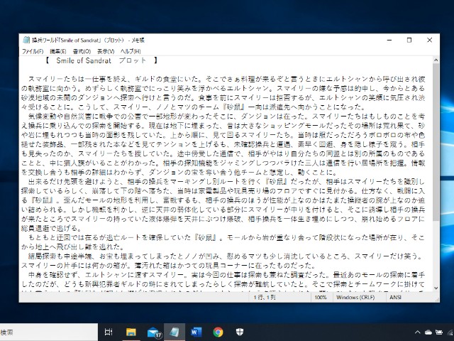Open Task View from the taskbar
Screen dimensions: 454x341
click(109, 332)
